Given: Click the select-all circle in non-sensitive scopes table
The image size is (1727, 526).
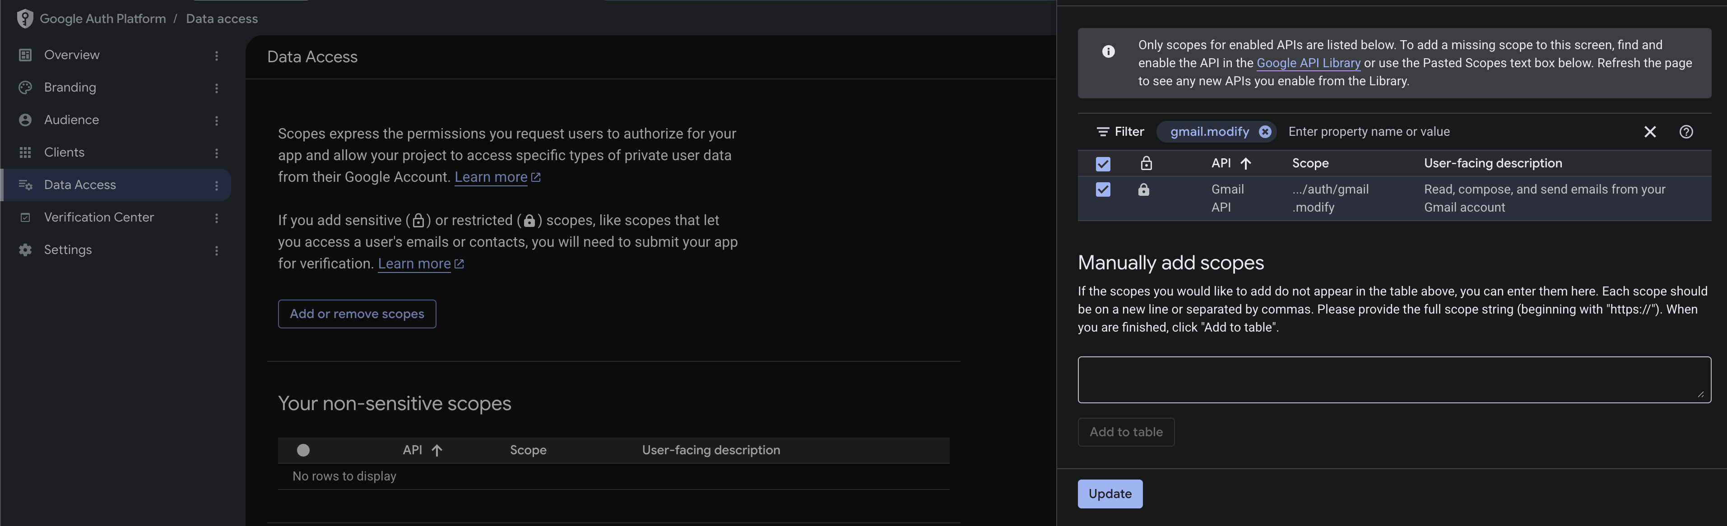Looking at the screenshot, I should (x=303, y=450).
